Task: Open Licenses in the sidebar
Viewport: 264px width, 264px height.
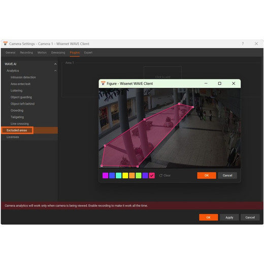Action: tap(13, 137)
